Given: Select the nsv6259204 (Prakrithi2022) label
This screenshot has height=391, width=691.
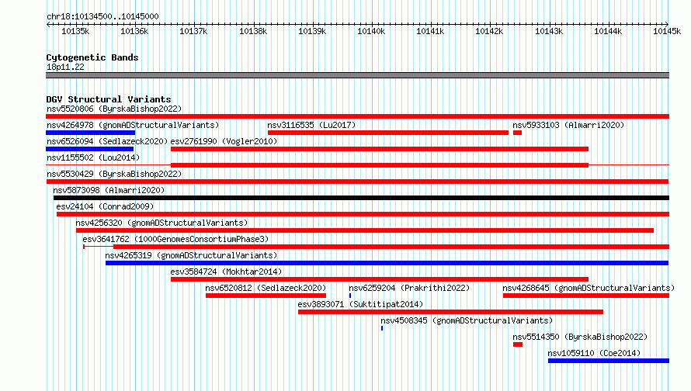Looking at the screenshot, I should coord(409,288).
